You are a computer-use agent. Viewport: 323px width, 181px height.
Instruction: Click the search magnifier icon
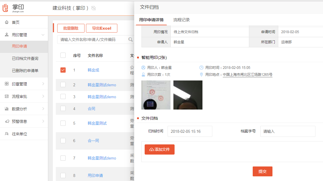[131, 40]
